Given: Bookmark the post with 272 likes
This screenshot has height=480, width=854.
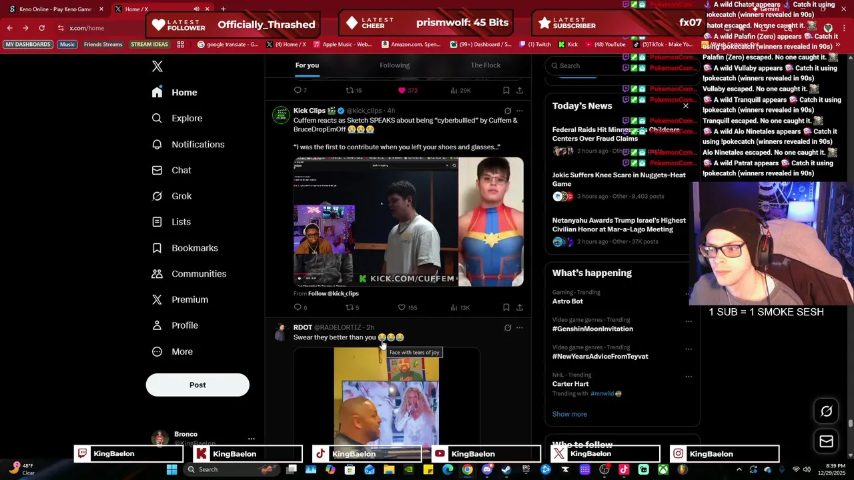Looking at the screenshot, I should [x=506, y=90].
